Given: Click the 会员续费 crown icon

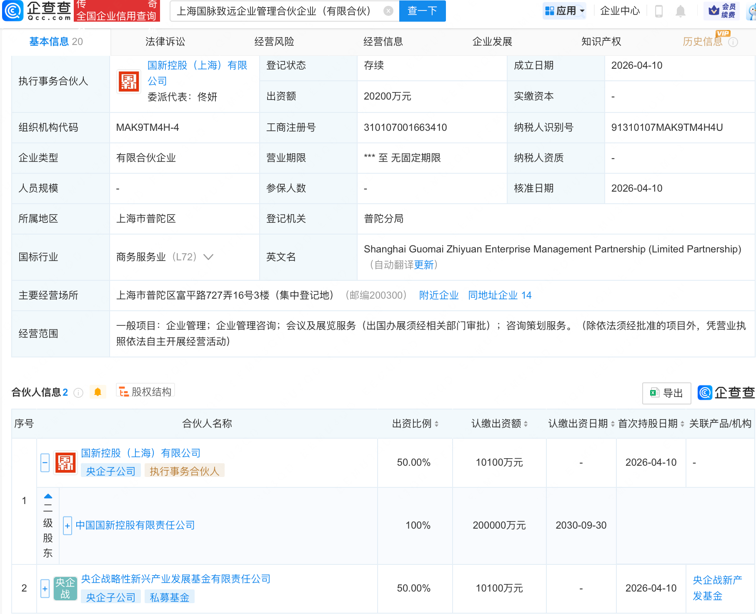Looking at the screenshot, I should [714, 11].
